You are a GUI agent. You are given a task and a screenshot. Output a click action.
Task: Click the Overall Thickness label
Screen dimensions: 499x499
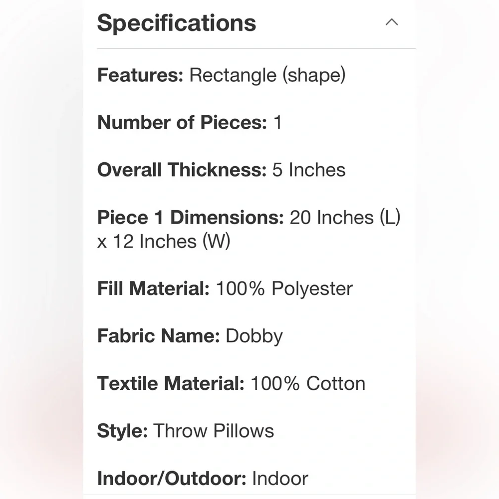[x=182, y=170]
